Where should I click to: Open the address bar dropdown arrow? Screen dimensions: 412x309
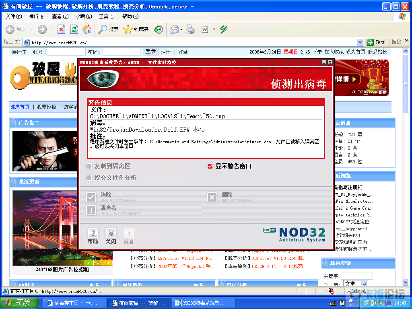tap(361, 42)
